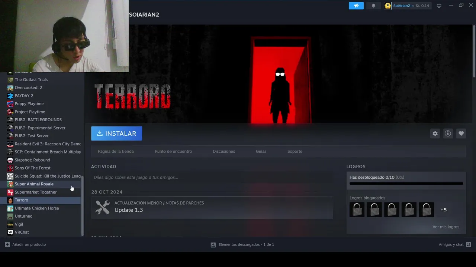Select PUBG: Test Server in library
Screen dimensions: 476x267
[44, 136]
